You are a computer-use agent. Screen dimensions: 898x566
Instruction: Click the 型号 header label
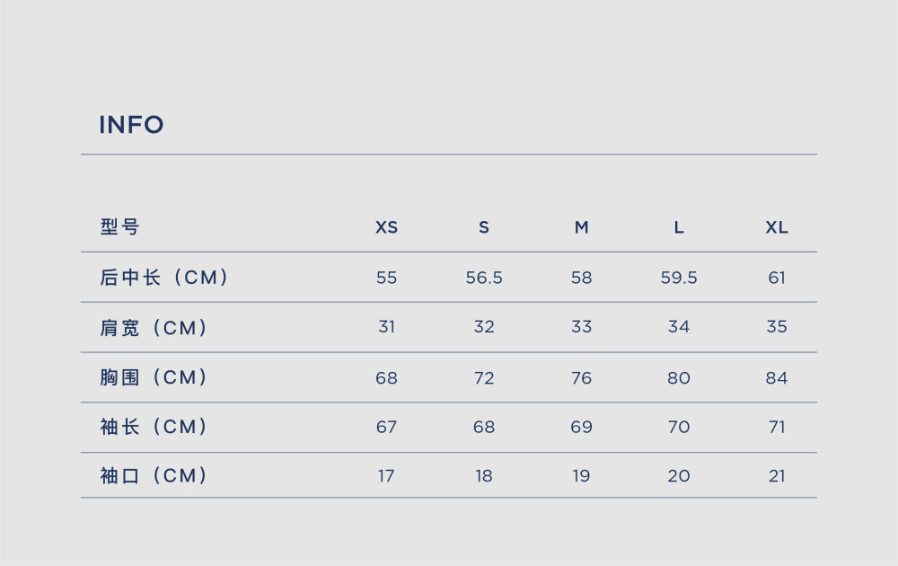coord(119,227)
